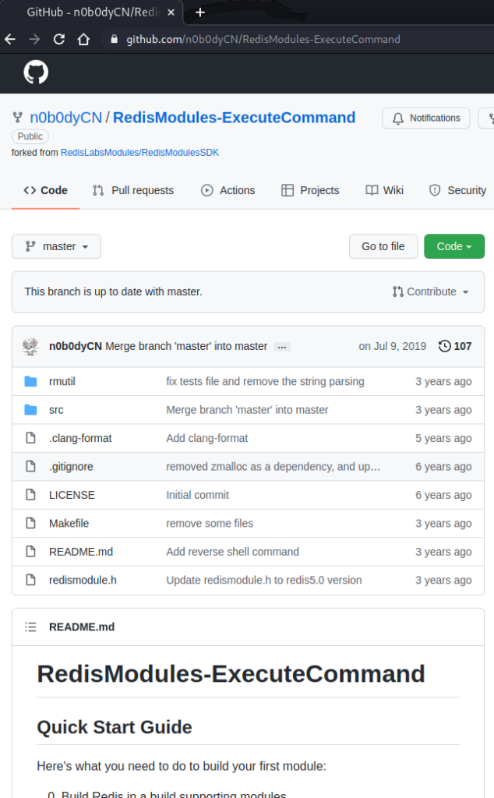This screenshot has height=798, width=494.
Task: Switch to Actions tab
Action: point(228,190)
